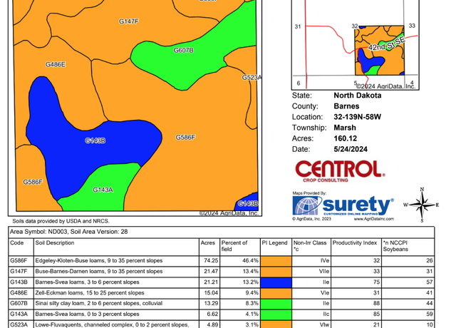Image resolution: width=456 pixels, height=328 pixels.
Task: Click the 'Percent of field' column header
Action: click(234, 246)
